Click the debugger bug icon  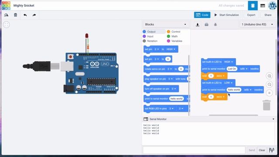[x=215, y=24]
